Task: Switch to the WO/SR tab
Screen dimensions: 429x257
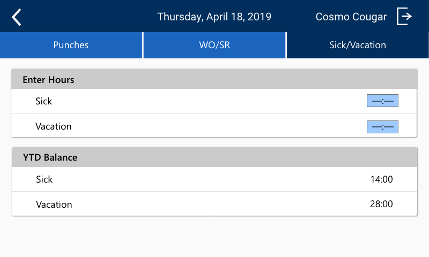Action: coord(214,45)
